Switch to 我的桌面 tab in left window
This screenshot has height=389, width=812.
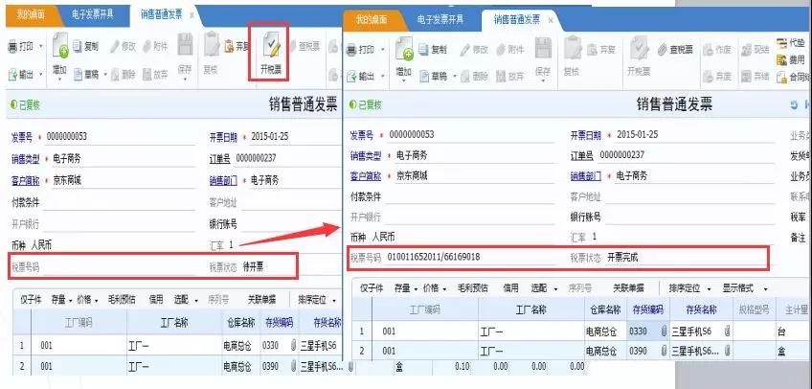click(x=30, y=15)
